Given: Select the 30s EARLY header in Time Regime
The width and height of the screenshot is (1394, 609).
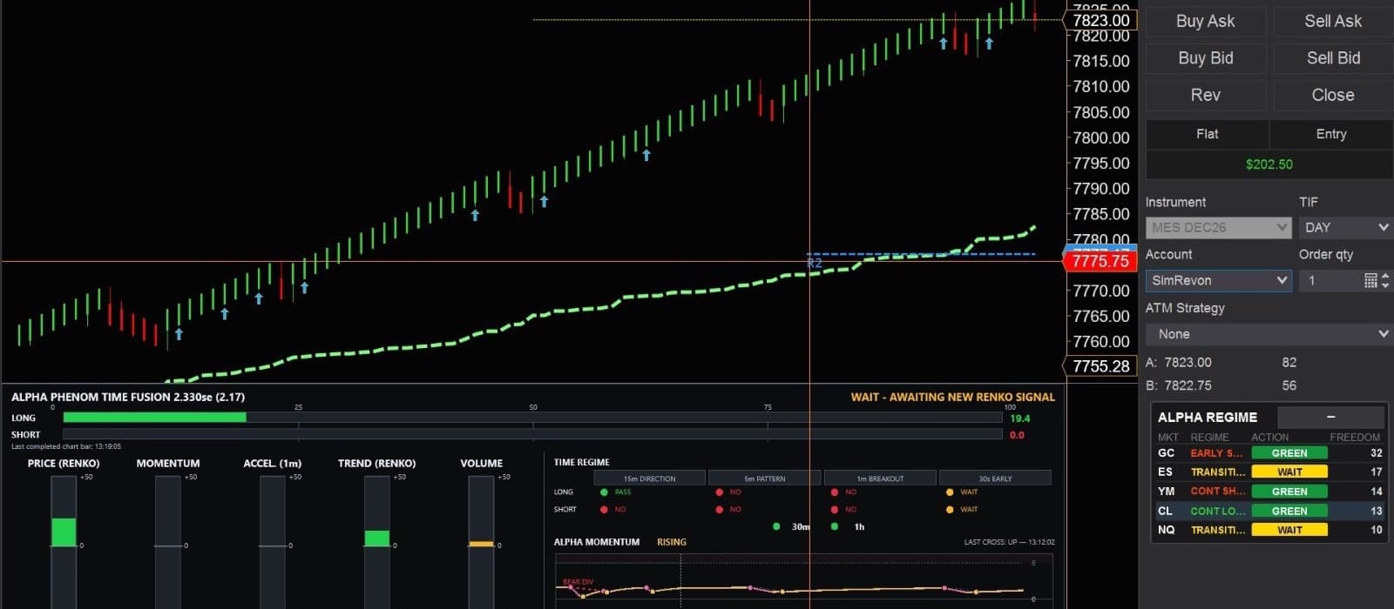Looking at the screenshot, I should (995, 478).
